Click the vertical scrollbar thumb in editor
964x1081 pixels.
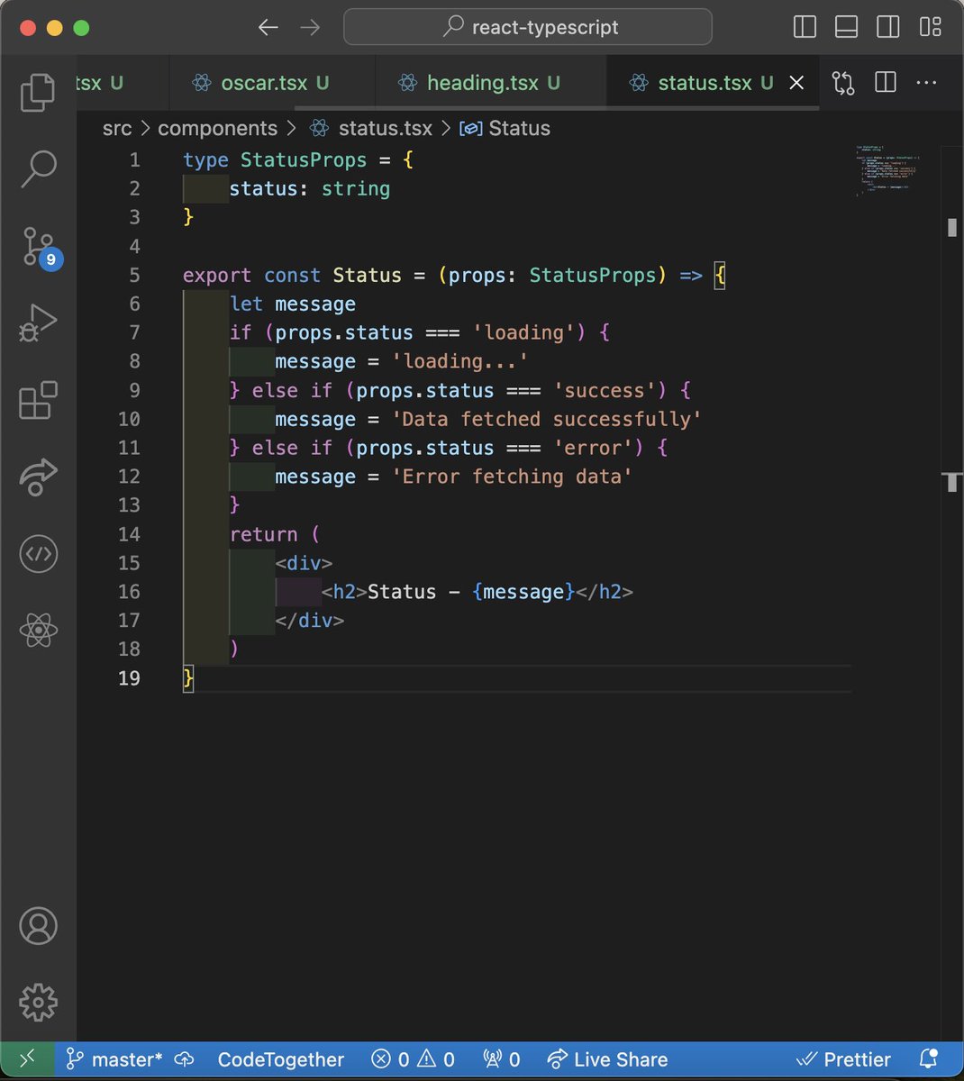pyautogui.click(x=952, y=227)
